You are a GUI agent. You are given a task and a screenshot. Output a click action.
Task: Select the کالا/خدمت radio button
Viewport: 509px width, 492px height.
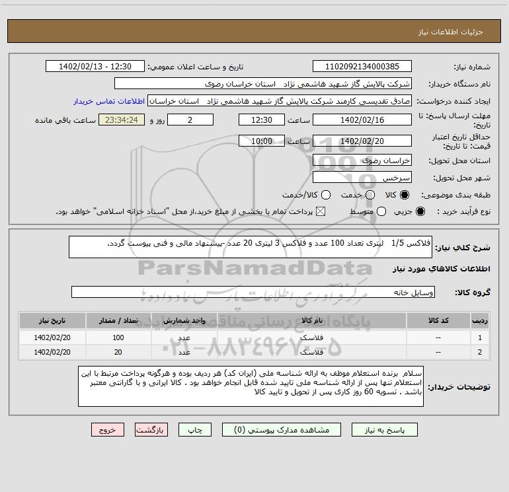326,195
